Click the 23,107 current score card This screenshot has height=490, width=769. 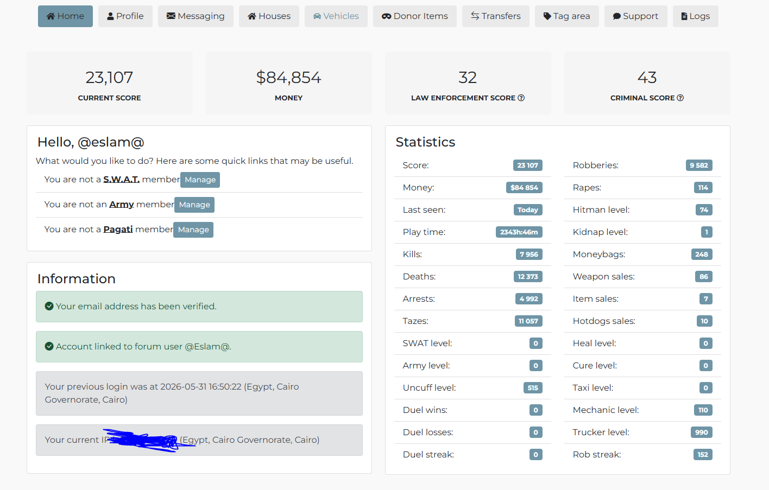pyautogui.click(x=110, y=83)
